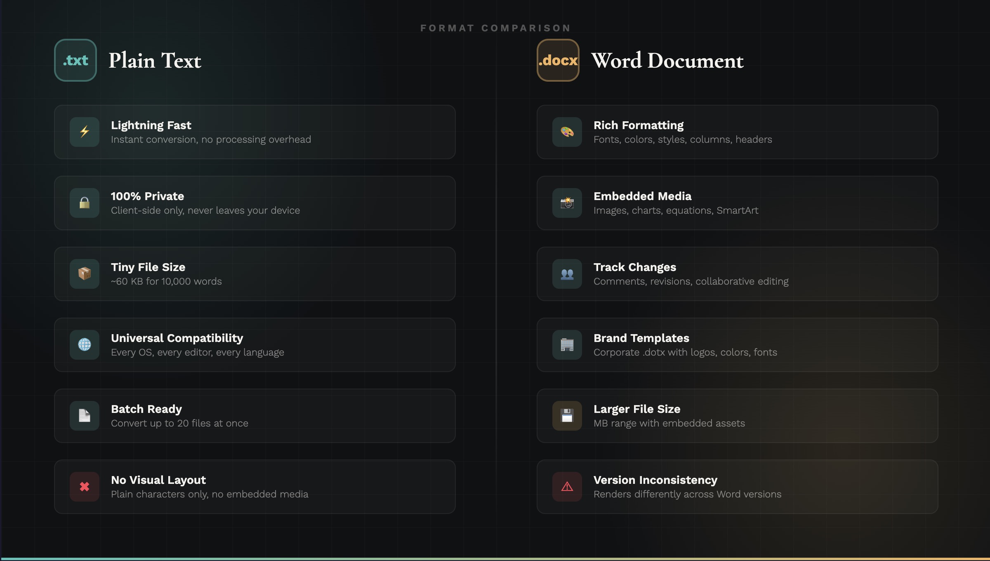
Task: Click the lightning bolt icon
Action: point(85,132)
